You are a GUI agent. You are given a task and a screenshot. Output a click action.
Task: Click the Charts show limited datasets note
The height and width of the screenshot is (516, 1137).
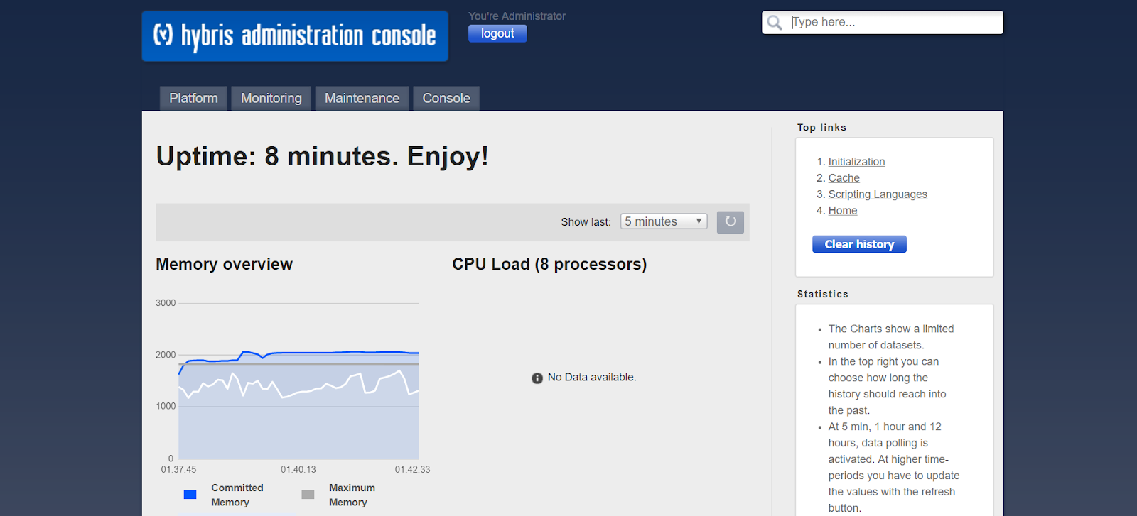tap(891, 337)
